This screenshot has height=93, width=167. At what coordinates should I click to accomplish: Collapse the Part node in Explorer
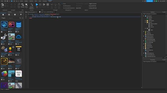[x=146, y=28]
